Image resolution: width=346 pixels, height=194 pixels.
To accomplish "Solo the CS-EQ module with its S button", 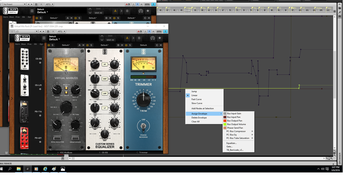I will click(x=91, y=45).
